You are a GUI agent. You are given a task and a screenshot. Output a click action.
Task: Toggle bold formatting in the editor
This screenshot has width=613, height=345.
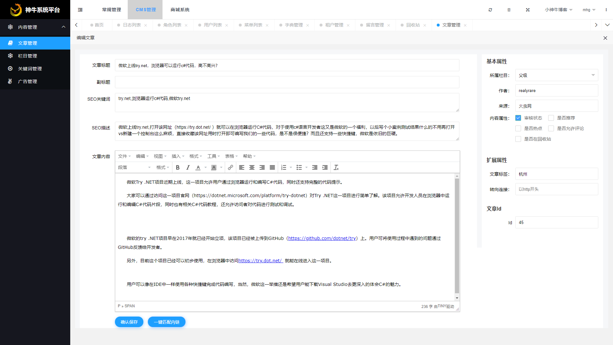pos(178,167)
